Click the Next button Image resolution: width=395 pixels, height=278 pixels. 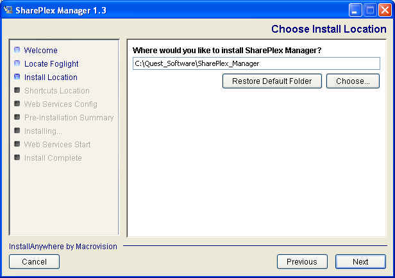[360, 261]
